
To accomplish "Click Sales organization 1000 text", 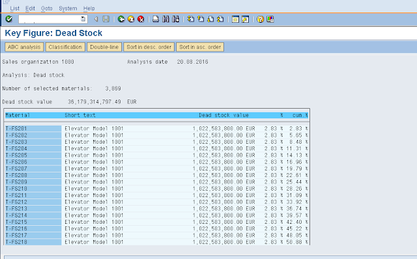I will (38, 62).
